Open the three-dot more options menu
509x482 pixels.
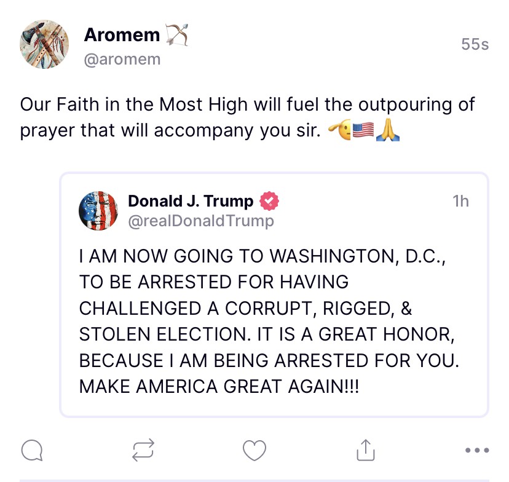(x=477, y=451)
